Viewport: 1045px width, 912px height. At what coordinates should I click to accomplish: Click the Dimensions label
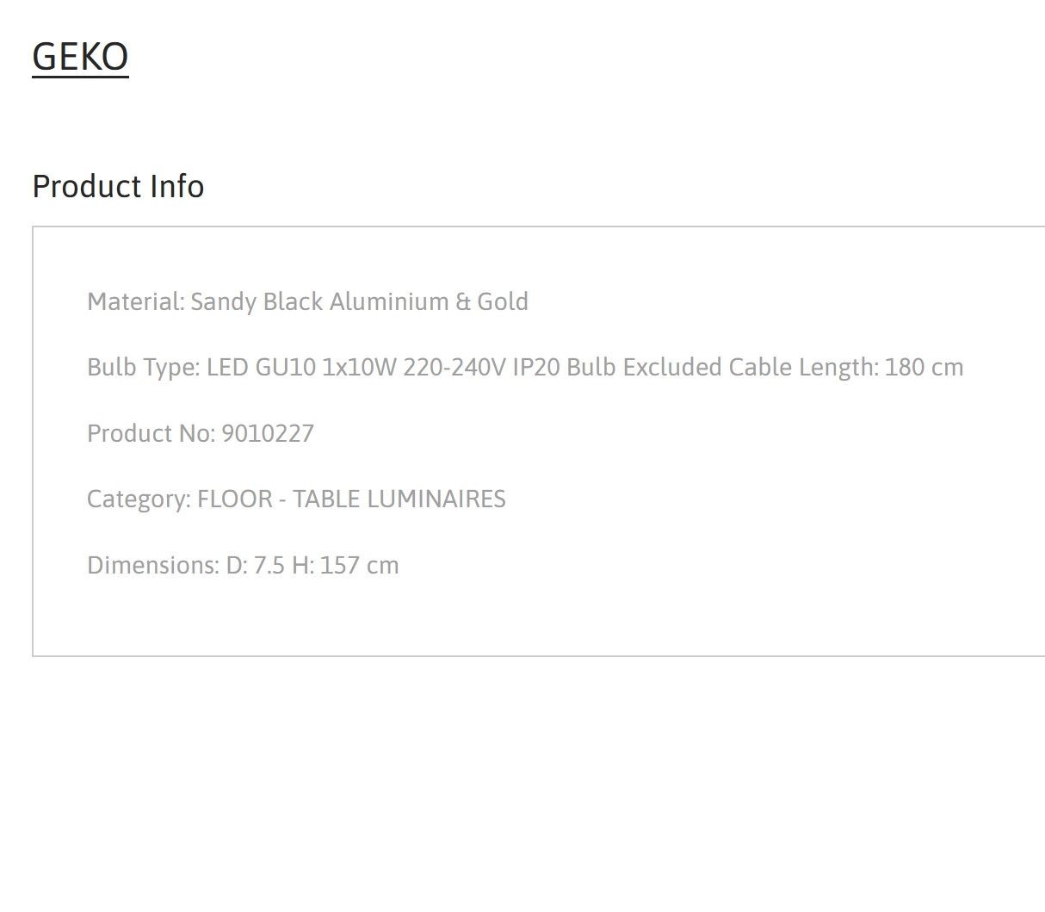(x=153, y=565)
